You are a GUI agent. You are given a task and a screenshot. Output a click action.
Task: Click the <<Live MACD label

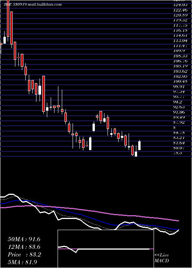coord(162,258)
